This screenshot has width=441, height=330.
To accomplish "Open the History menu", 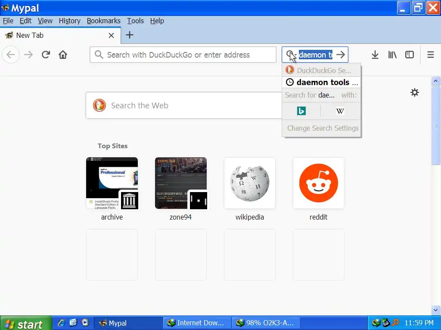I will pos(69,21).
